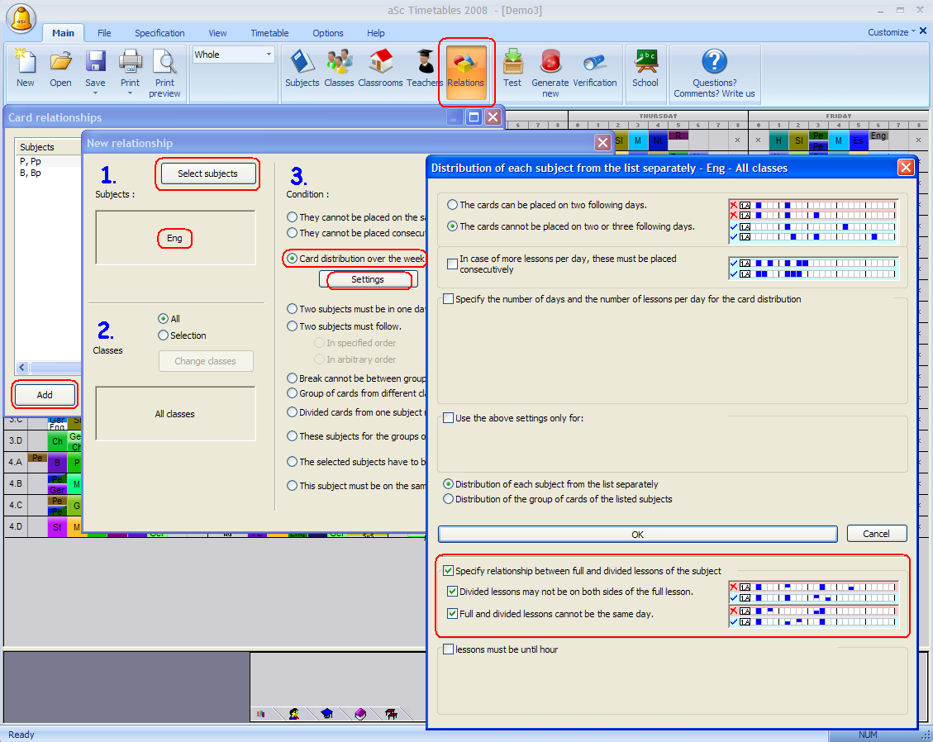Open Verification flashlight icon
Screen dimensions: 933x742
point(594,63)
